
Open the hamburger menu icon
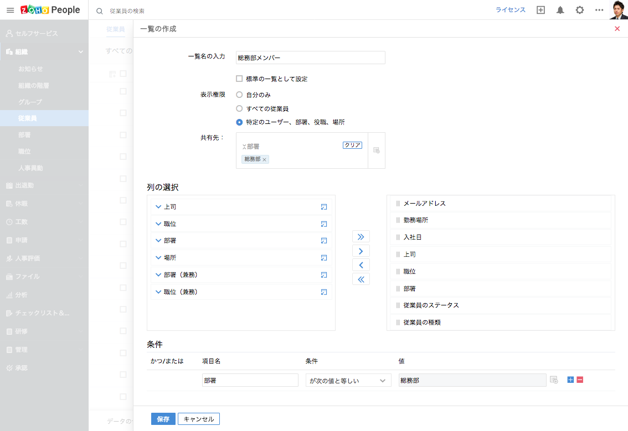coord(10,11)
